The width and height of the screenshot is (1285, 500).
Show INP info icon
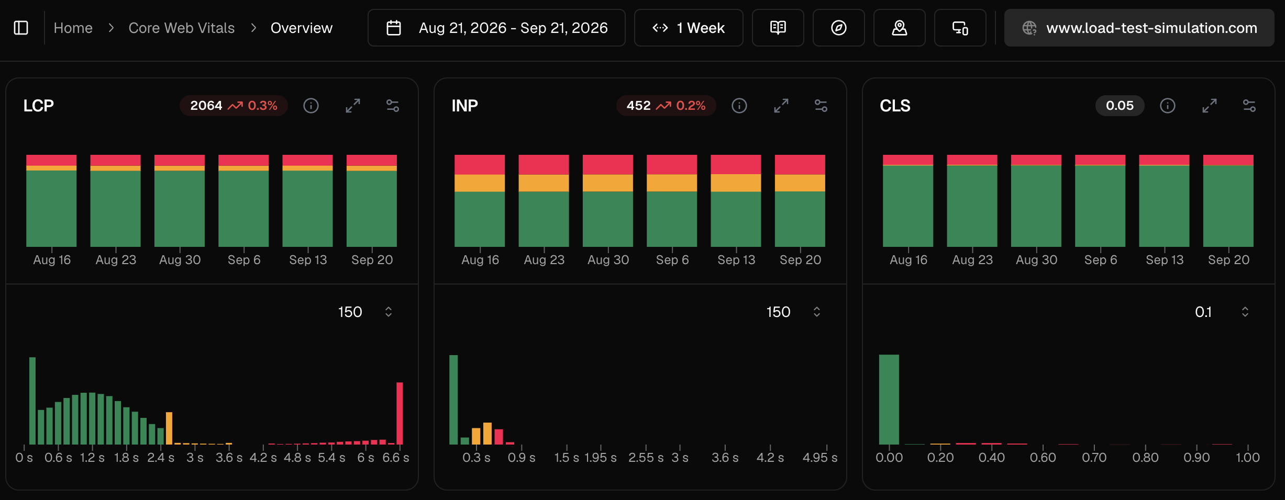(x=739, y=106)
